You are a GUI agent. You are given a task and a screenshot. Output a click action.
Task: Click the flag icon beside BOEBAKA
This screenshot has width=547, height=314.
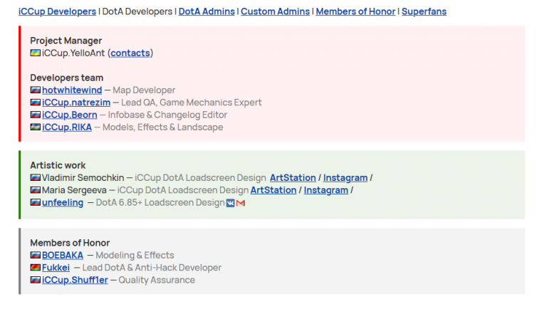pyautogui.click(x=35, y=255)
